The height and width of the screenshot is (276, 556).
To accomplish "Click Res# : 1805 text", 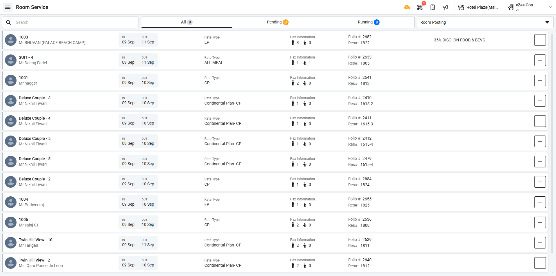I will pos(359,63).
